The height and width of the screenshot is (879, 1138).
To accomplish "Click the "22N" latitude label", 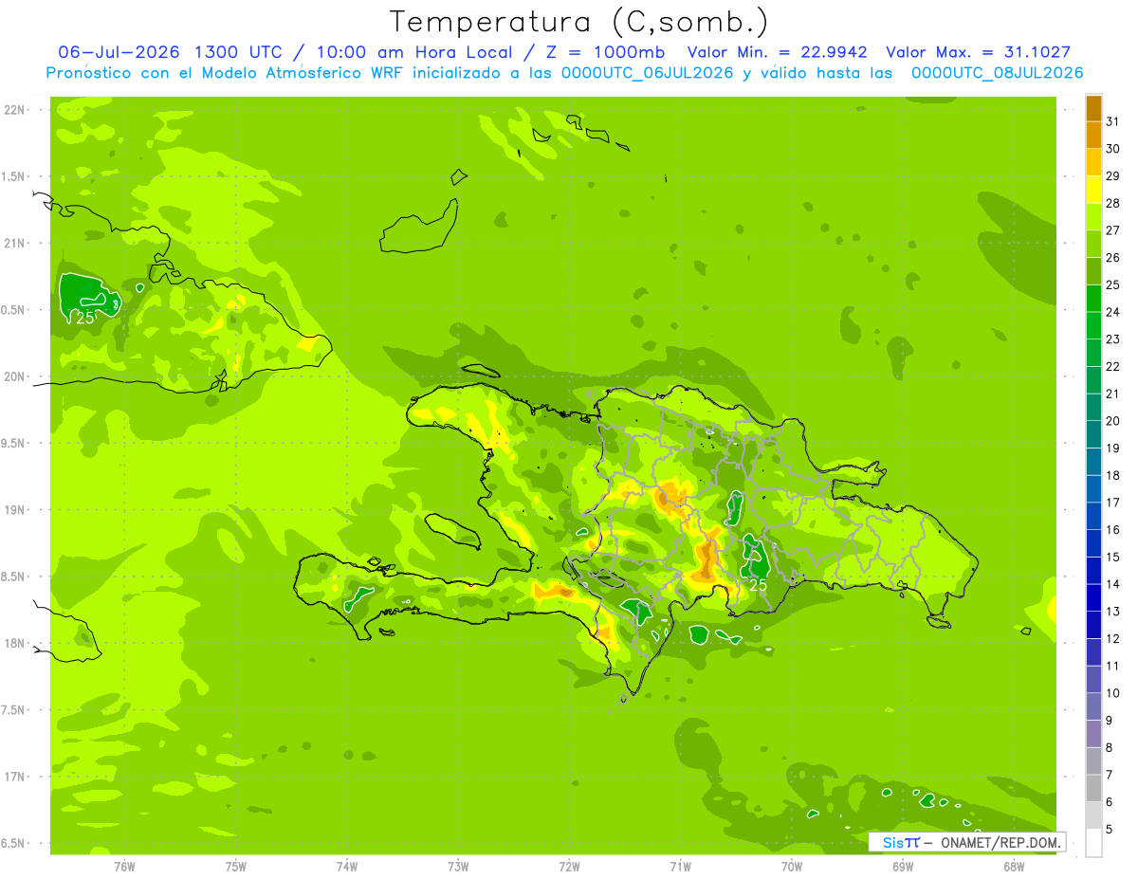I will (15, 110).
